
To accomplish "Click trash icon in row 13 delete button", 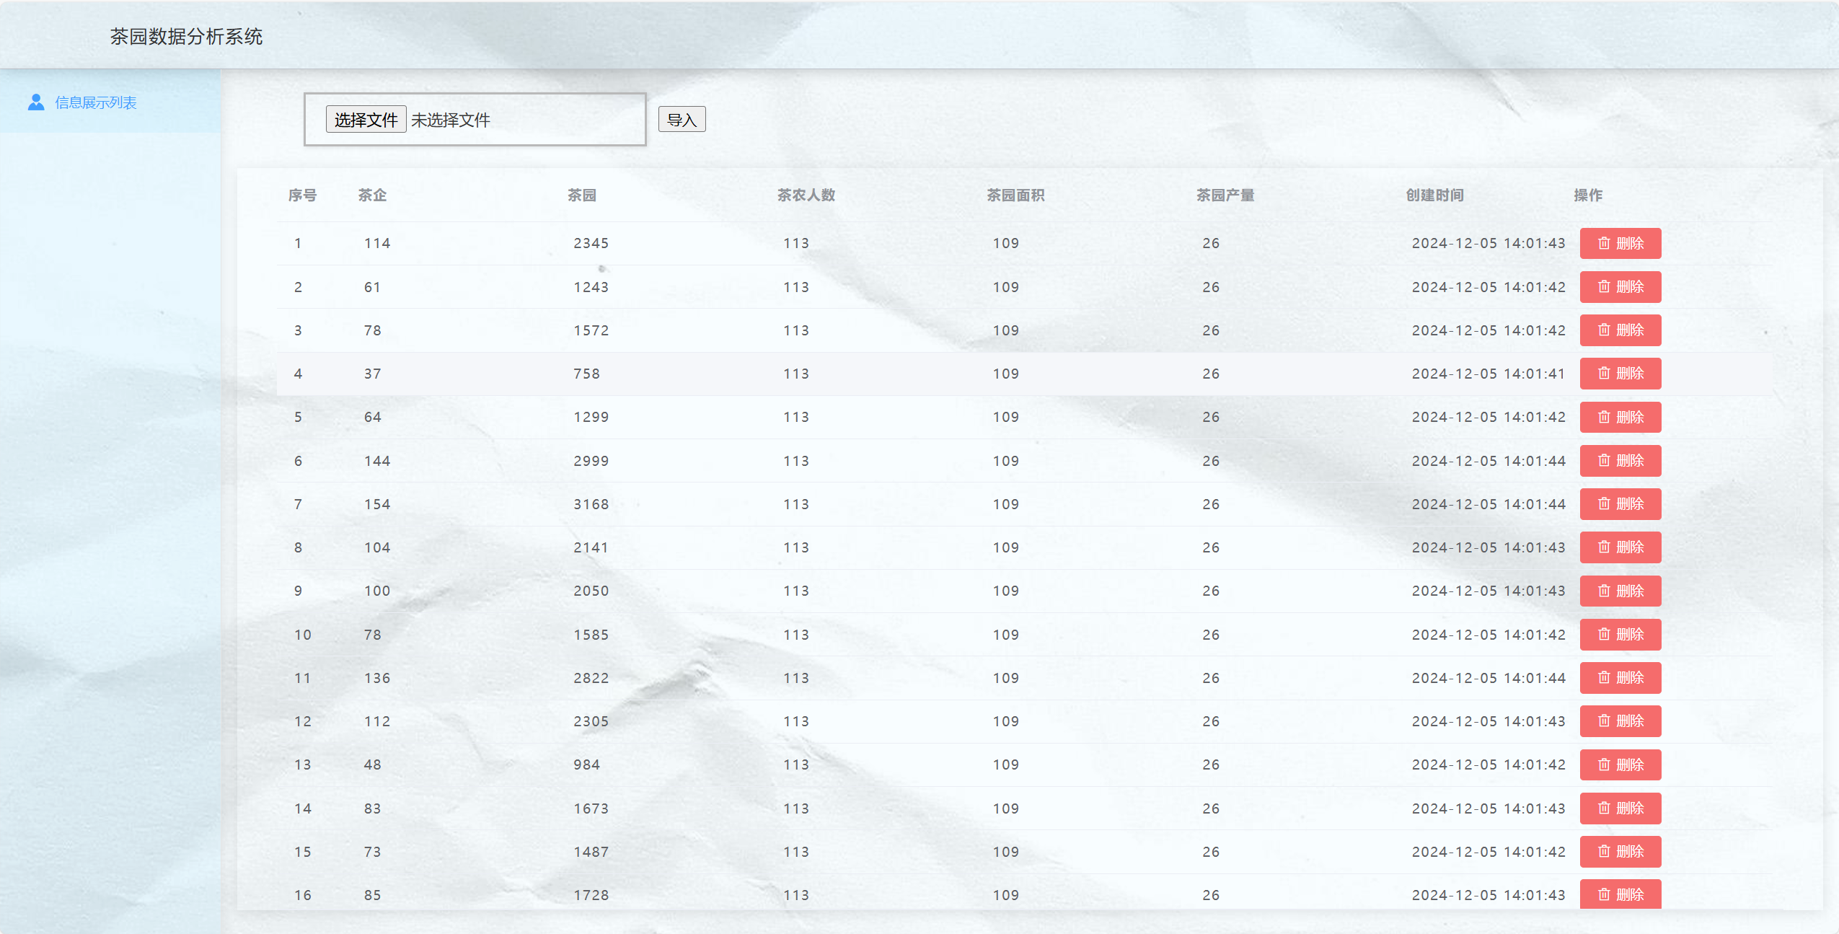I will 1603,765.
